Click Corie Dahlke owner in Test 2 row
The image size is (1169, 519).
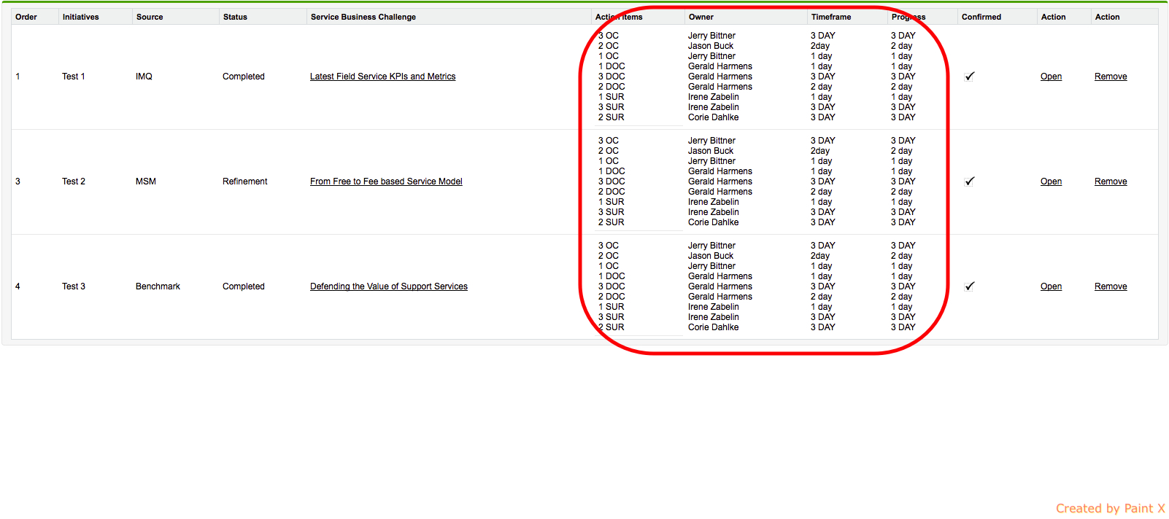(x=713, y=222)
